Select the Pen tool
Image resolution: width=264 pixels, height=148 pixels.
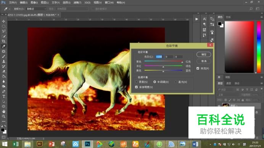coord(3,92)
